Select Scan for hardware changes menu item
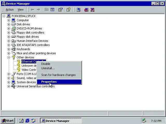This screenshot has width=166, height=124. [x=59, y=75]
